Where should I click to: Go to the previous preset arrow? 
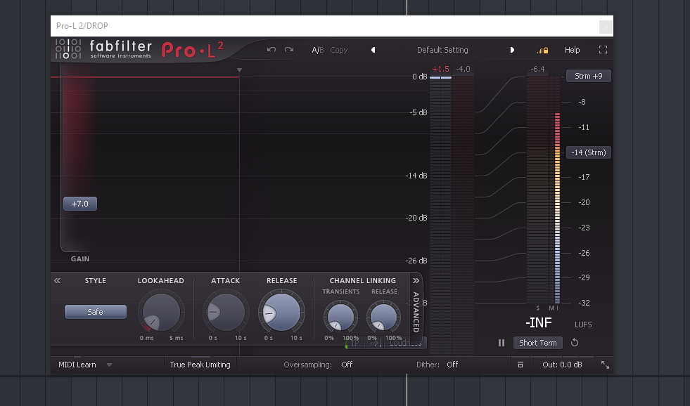tap(373, 50)
